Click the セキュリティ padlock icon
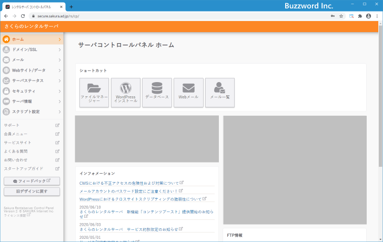The width and height of the screenshot is (383, 242). pyautogui.click(x=6, y=91)
